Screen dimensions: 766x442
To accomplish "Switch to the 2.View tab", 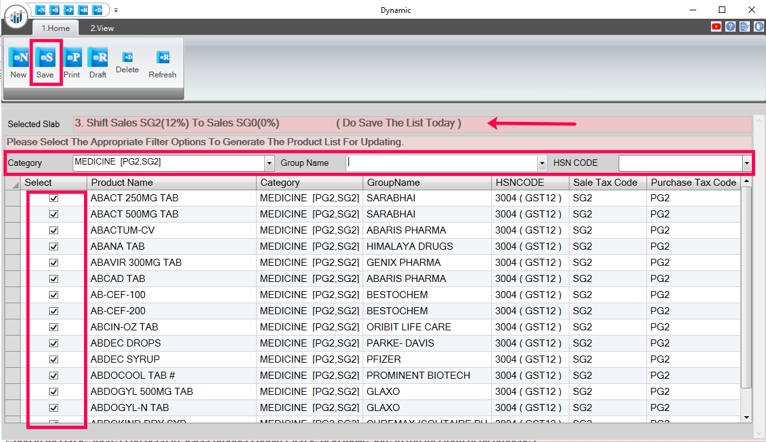I will click(x=102, y=28).
